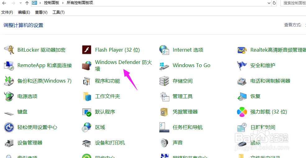Open the 设备管理器 link text
This screenshot has height=158, width=306.
[30, 143]
